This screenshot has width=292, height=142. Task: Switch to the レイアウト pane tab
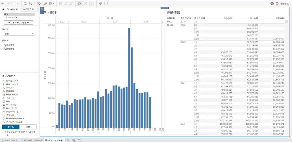[28, 9]
